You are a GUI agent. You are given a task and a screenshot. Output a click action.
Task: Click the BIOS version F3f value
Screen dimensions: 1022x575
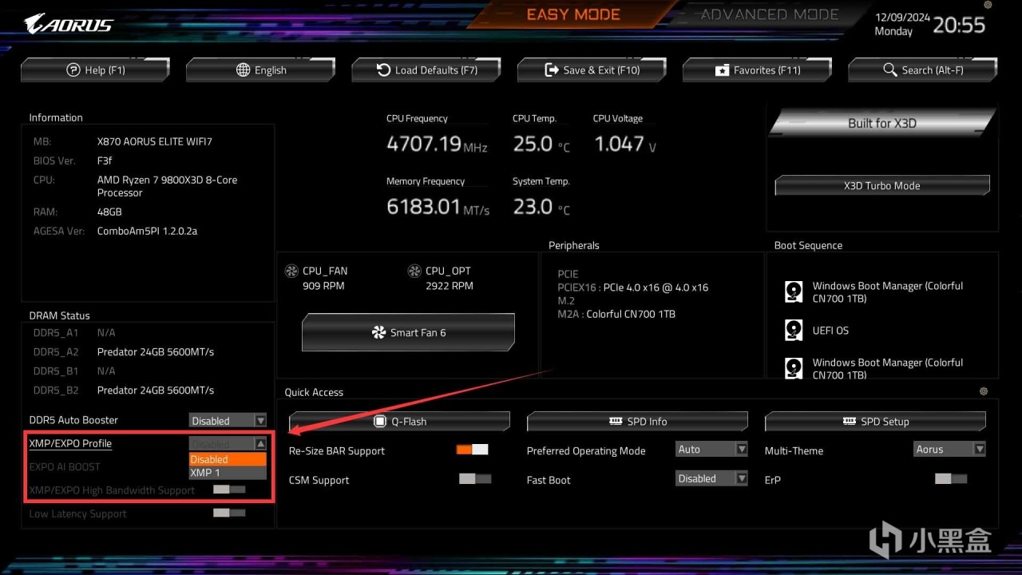pyautogui.click(x=105, y=161)
